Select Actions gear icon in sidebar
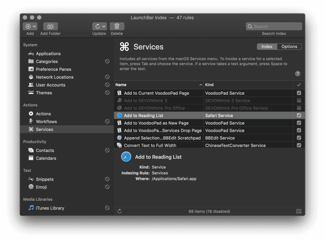 (x=31, y=114)
